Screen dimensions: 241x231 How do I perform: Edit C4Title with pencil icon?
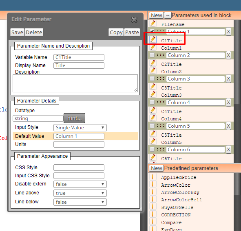pyautogui.click(x=153, y=110)
